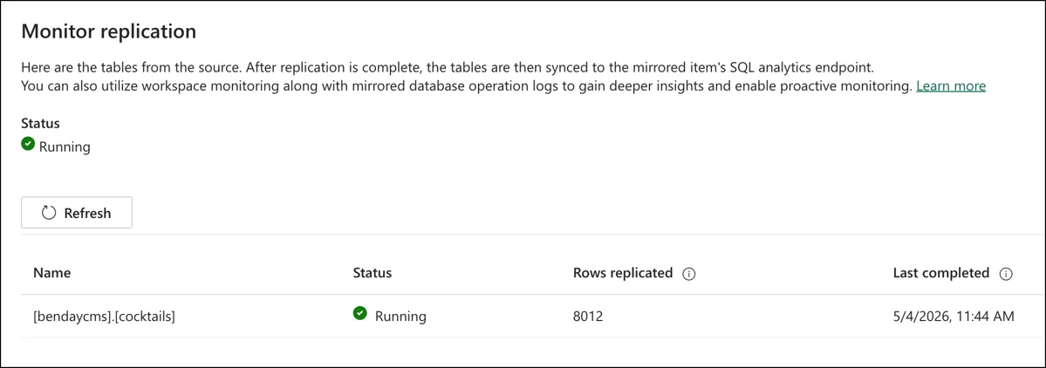Click the Status label above the overall status
1046x368 pixels.
click(41, 123)
